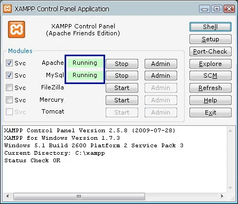Maximize the XAMPP window
238x204 pixels.
[217, 9]
